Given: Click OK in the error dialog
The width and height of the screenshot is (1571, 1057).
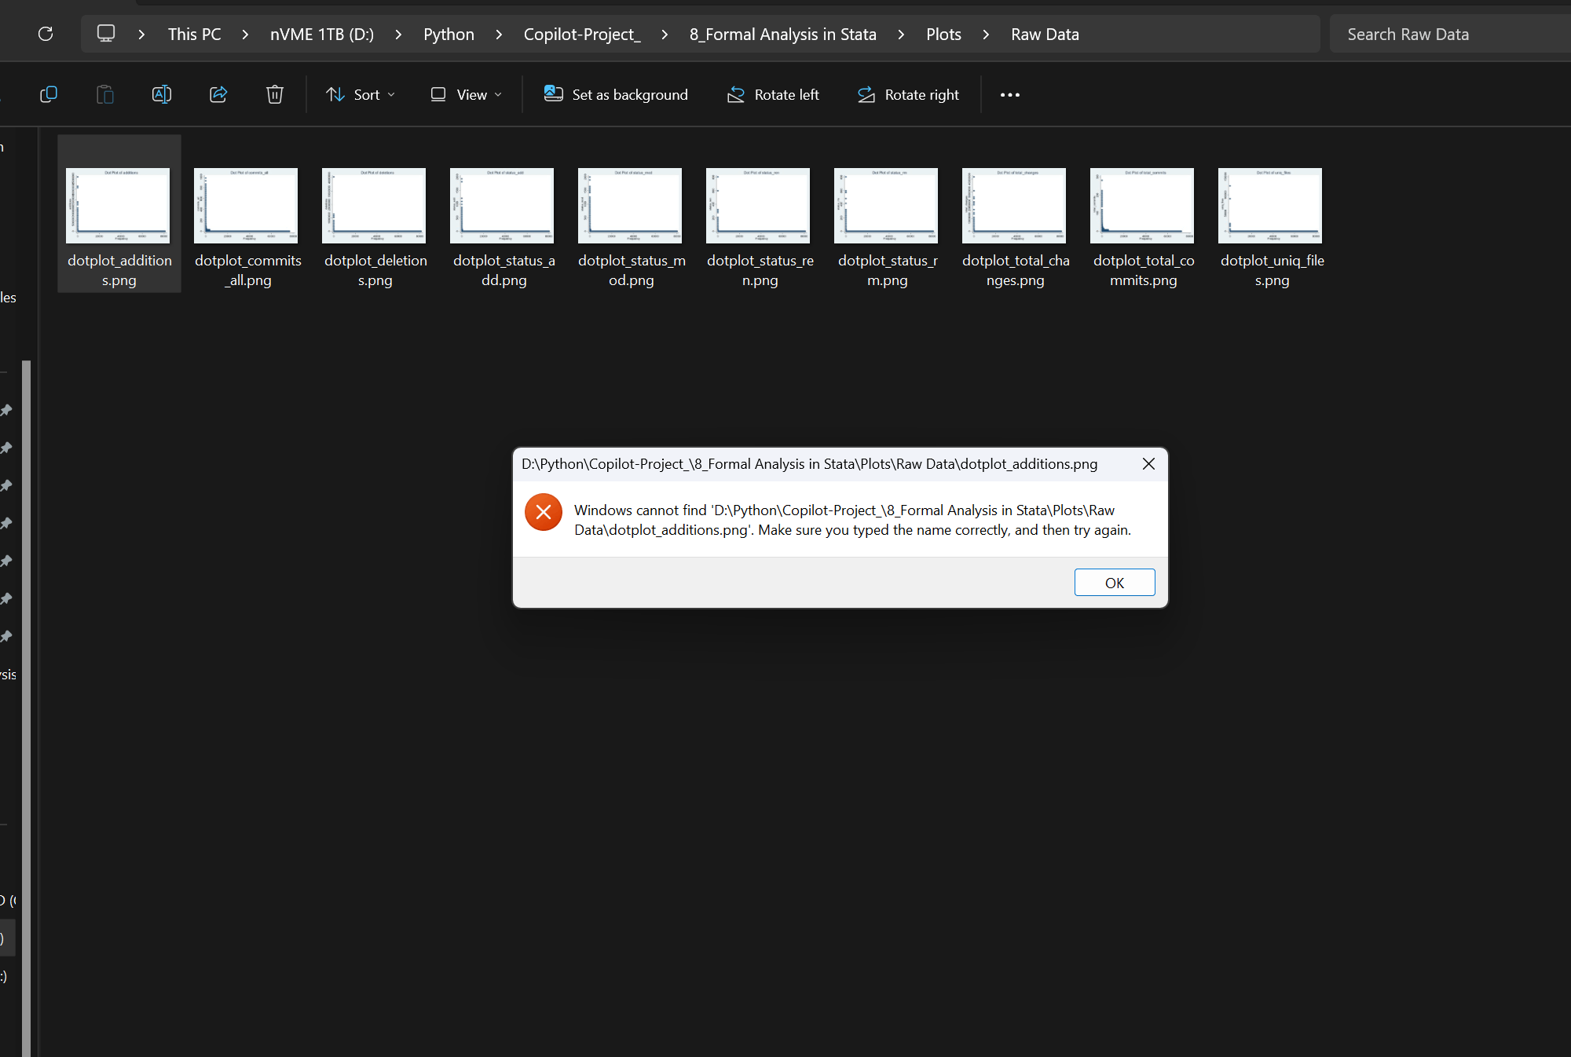Looking at the screenshot, I should (x=1115, y=583).
